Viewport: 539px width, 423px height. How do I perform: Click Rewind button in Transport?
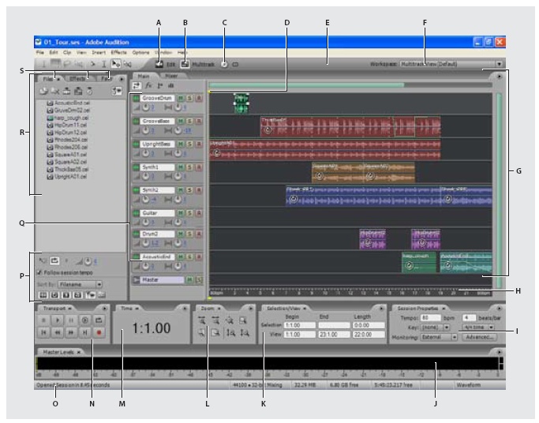(x=58, y=332)
